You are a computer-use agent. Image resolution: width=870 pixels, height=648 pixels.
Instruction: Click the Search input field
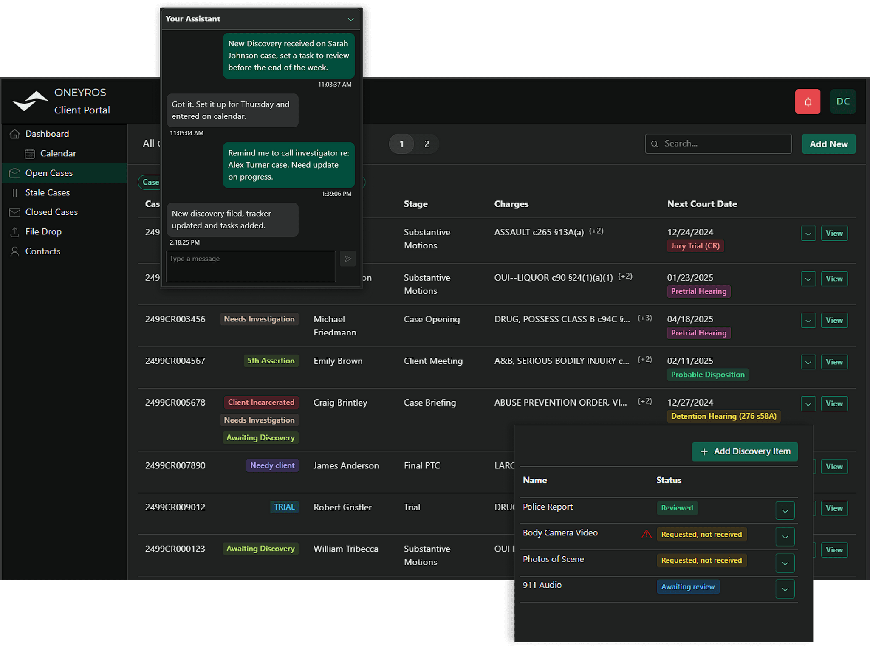click(x=718, y=144)
